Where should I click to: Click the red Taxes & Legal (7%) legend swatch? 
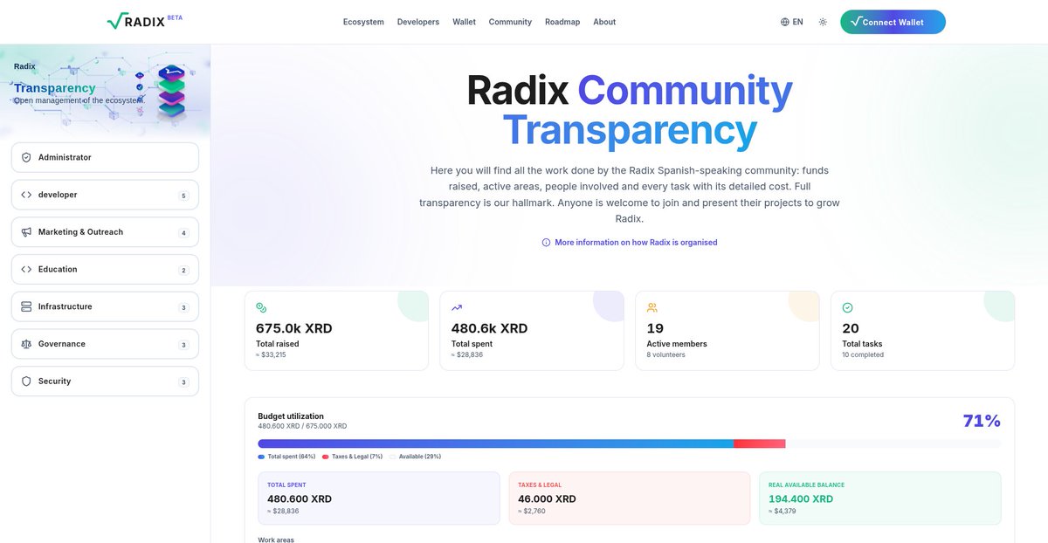tap(325, 457)
